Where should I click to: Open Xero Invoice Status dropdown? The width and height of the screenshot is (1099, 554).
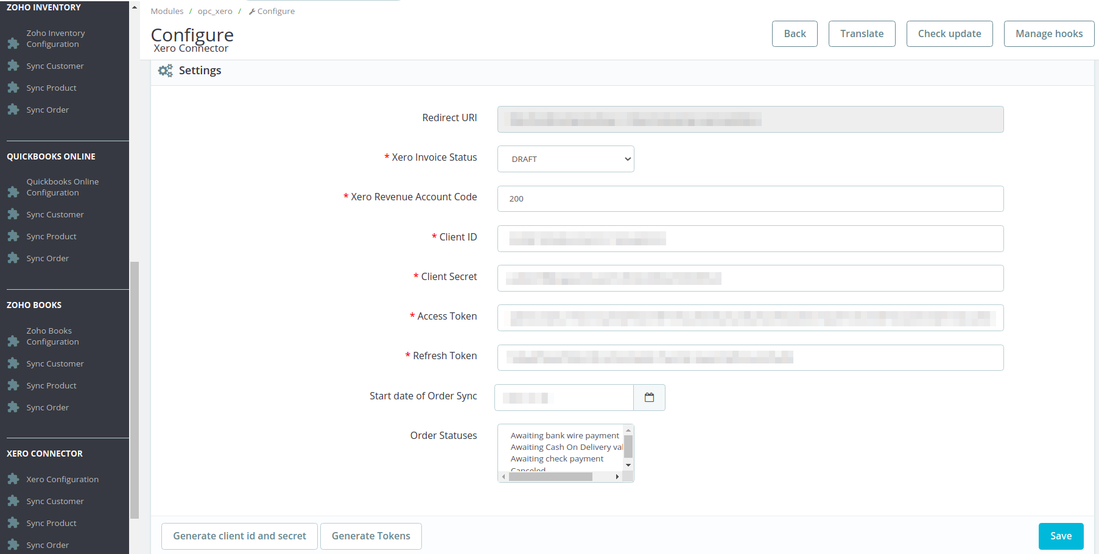point(566,159)
